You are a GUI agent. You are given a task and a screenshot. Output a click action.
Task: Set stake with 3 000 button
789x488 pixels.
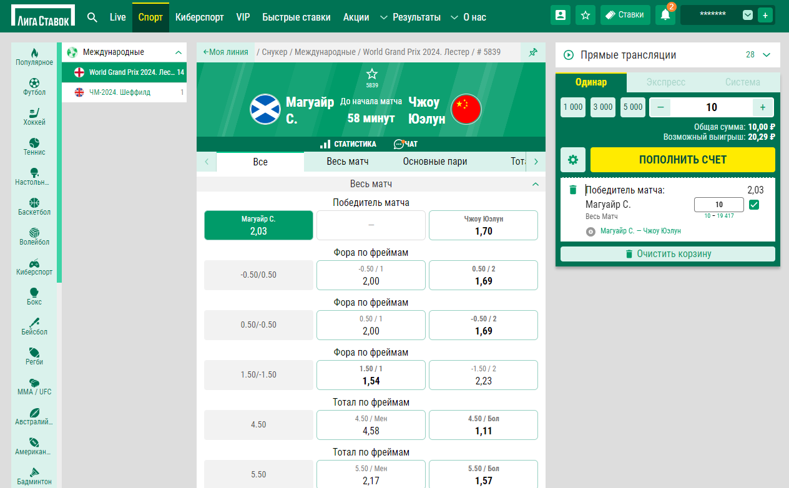(603, 107)
